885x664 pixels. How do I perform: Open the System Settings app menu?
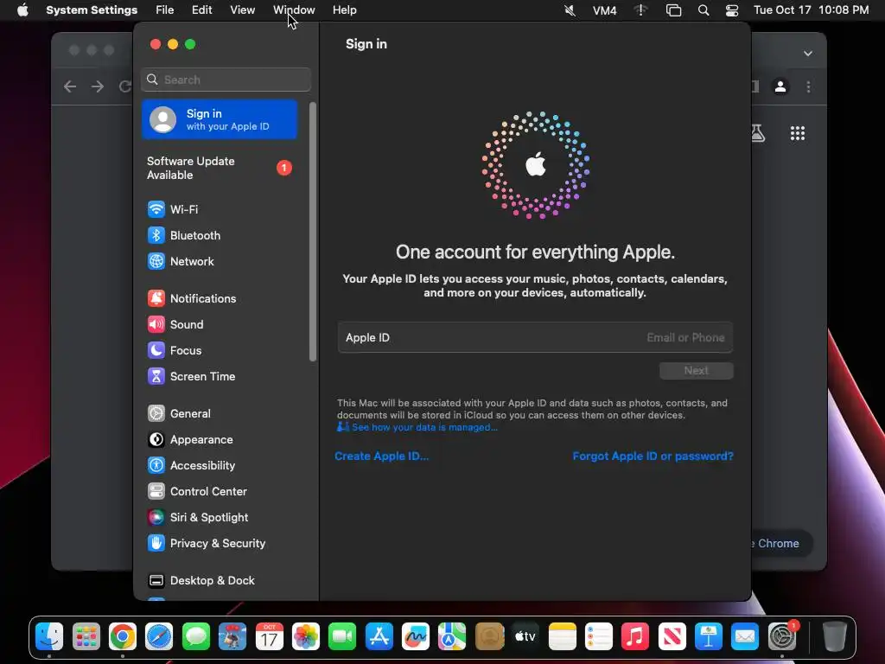92,10
